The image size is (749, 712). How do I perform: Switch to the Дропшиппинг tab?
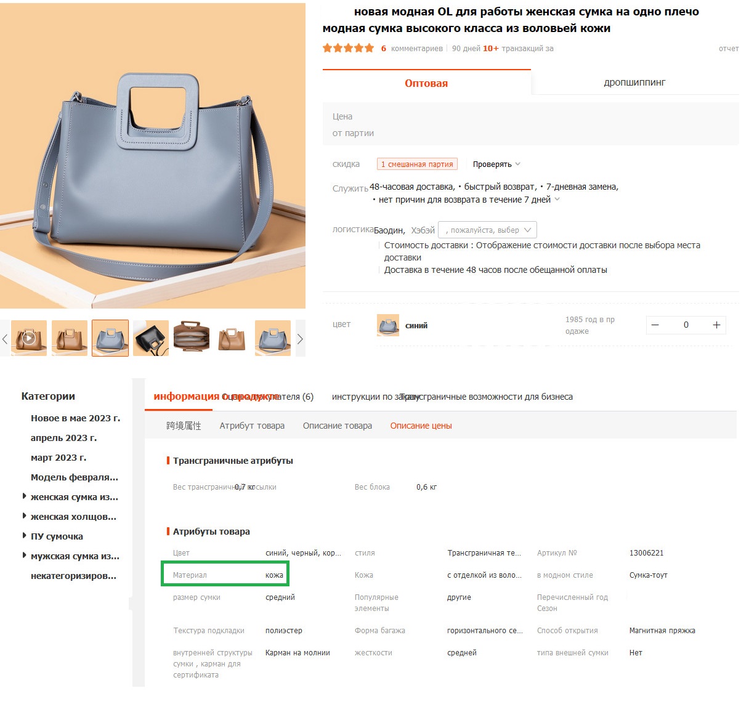634,83
